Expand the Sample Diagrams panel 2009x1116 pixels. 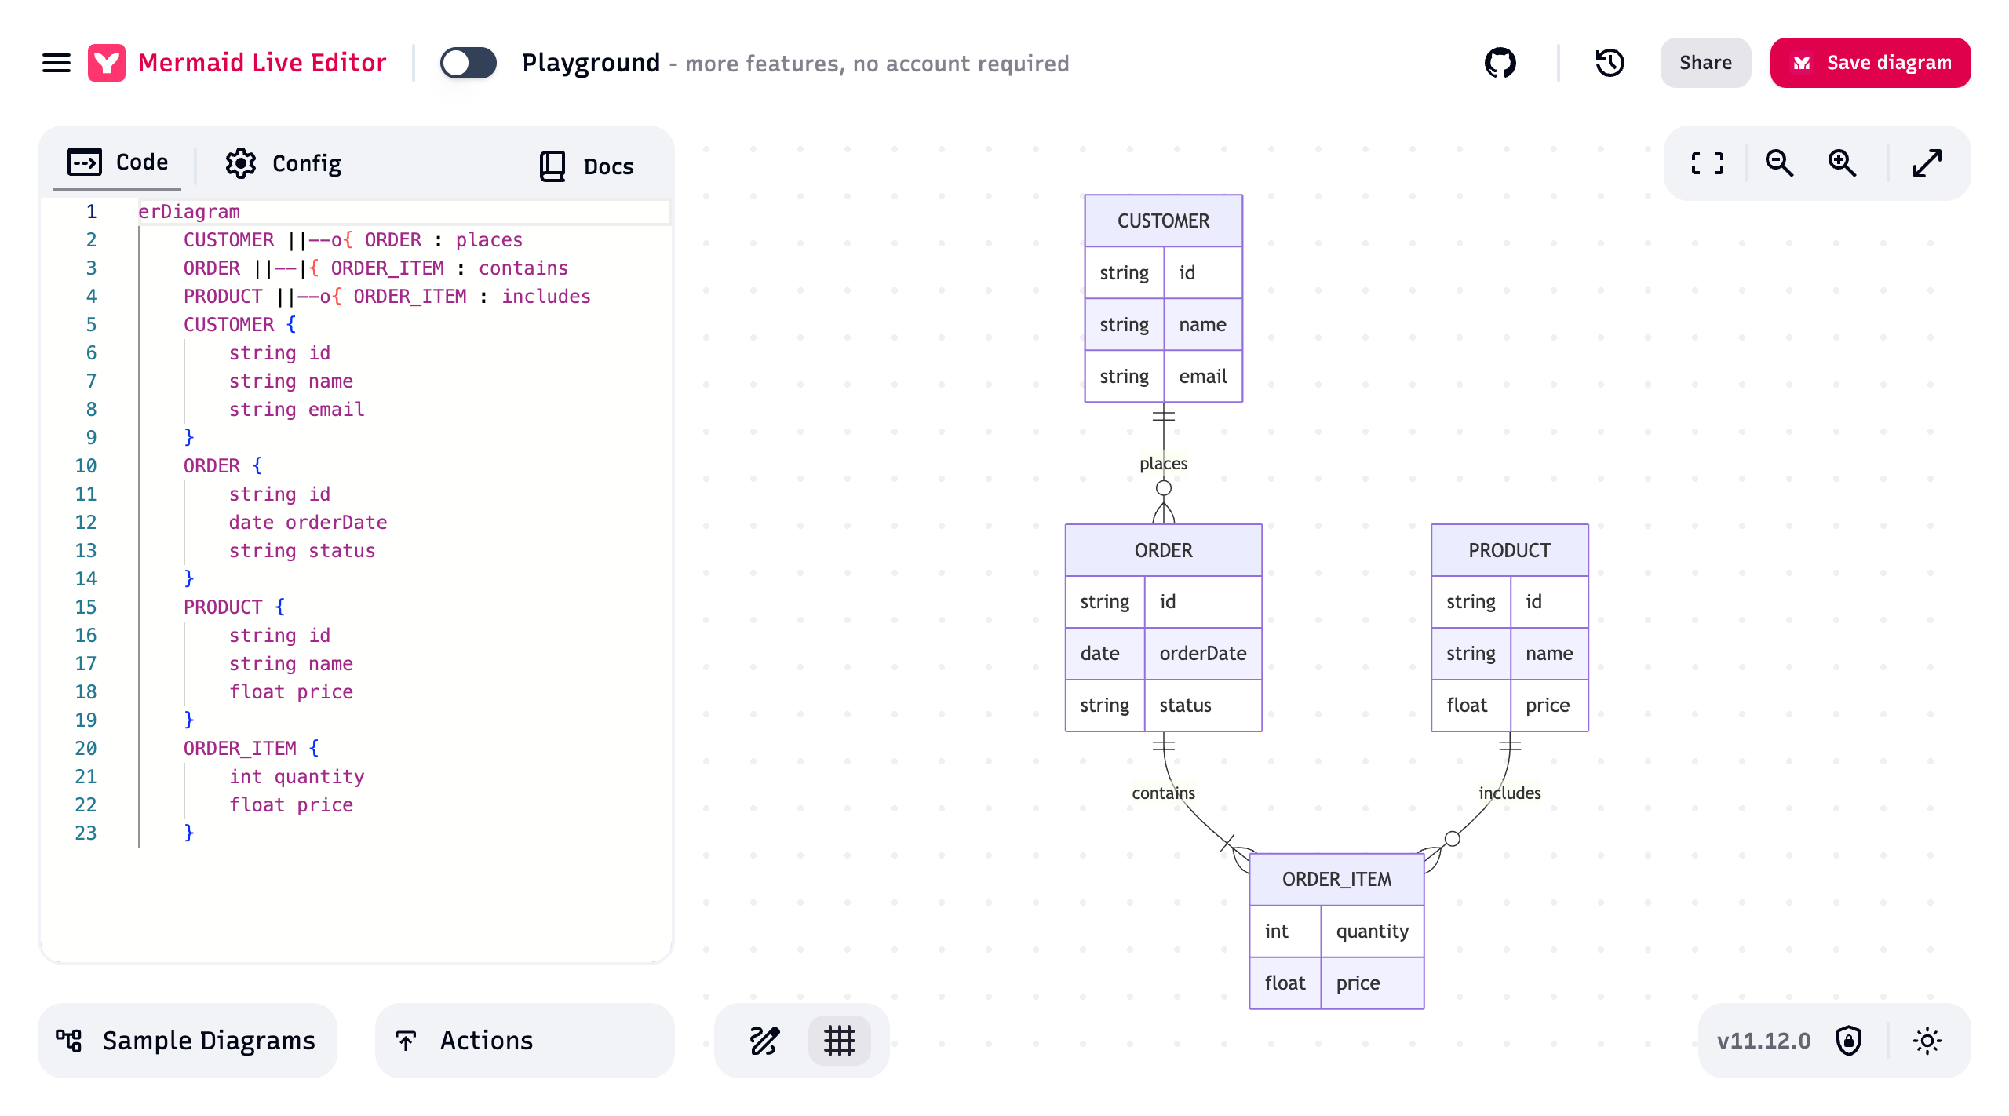click(x=187, y=1041)
